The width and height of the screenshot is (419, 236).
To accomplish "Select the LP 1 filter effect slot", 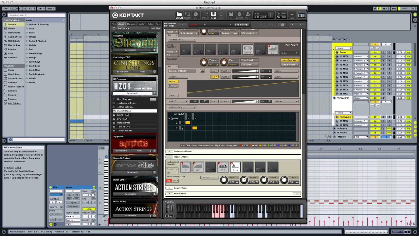I will pos(186,167).
